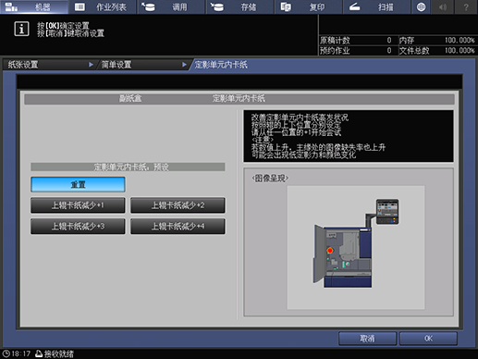Select the 重置 reset button

click(x=78, y=184)
